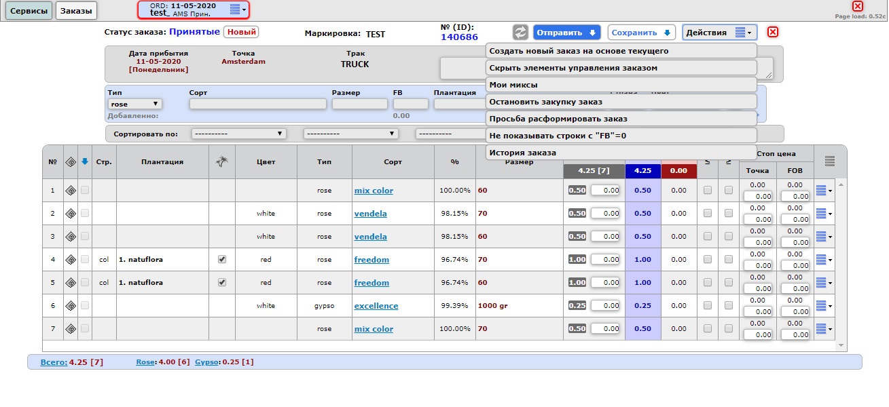Click the red X icon beside Действия
The height and width of the screenshot is (407, 889).
[x=773, y=33]
